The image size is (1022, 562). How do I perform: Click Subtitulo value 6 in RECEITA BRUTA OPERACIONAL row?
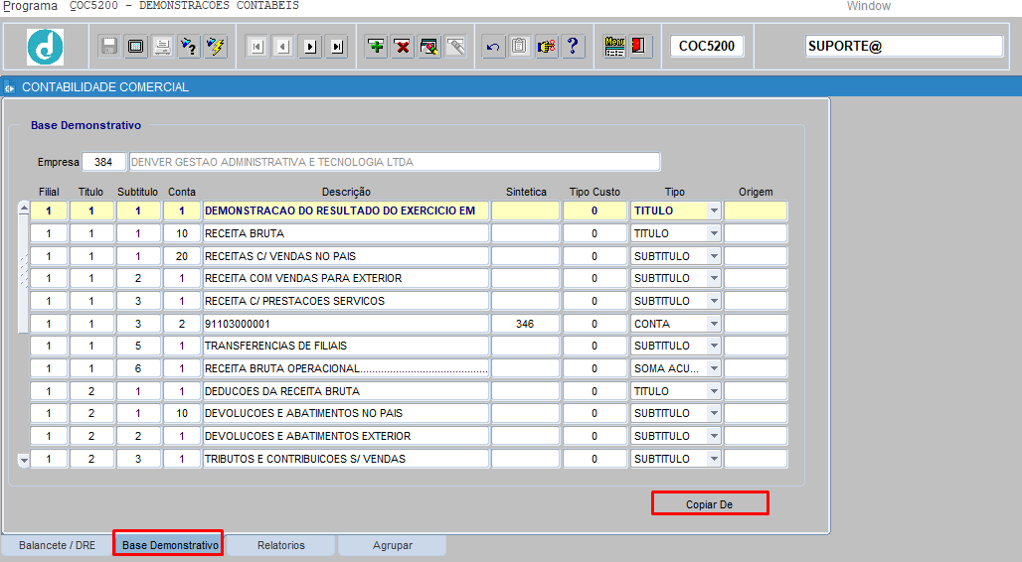(138, 368)
